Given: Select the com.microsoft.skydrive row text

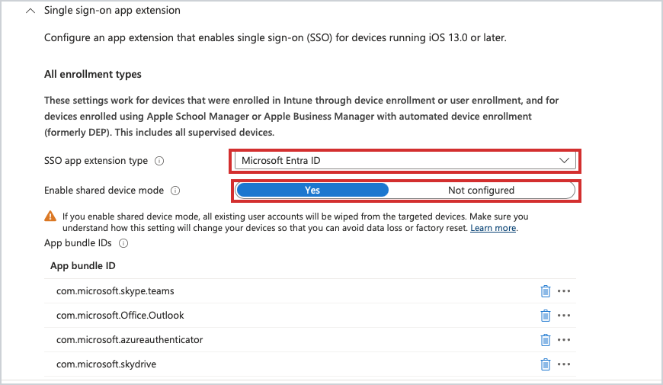Looking at the screenshot, I should (x=106, y=364).
